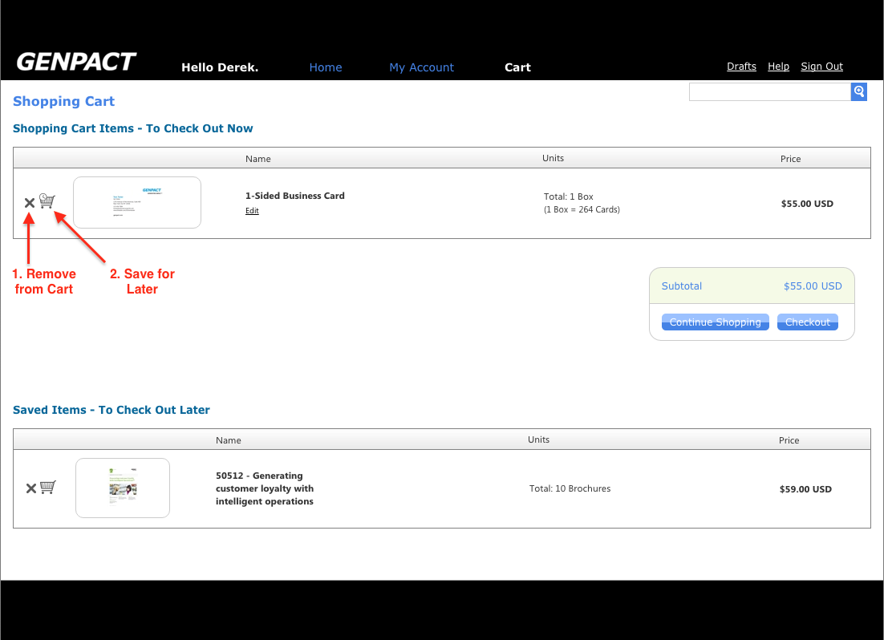Click the search magnifier button
Image resolution: width=884 pixels, height=640 pixels.
859,91
